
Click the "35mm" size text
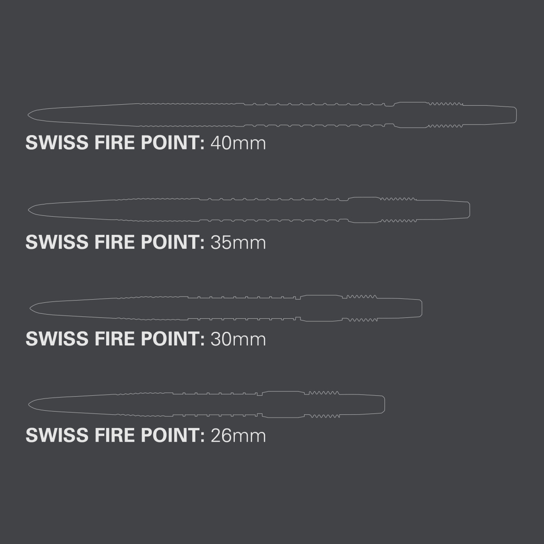point(238,243)
